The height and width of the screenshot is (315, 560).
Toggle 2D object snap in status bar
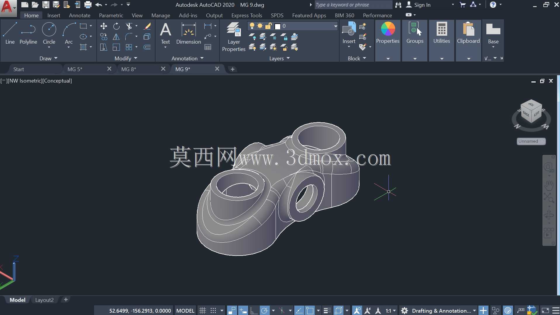pos(310,311)
